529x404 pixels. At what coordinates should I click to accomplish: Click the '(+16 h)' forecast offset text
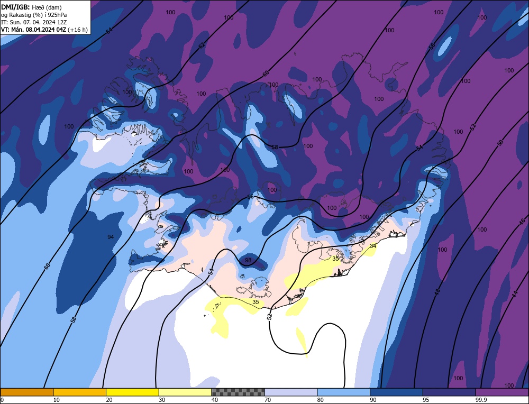(x=78, y=30)
